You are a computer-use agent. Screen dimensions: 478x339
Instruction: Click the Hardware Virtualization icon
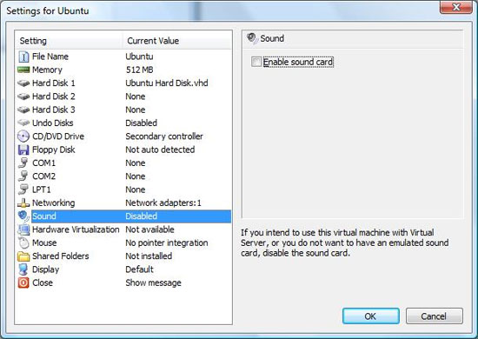tap(23, 229)
